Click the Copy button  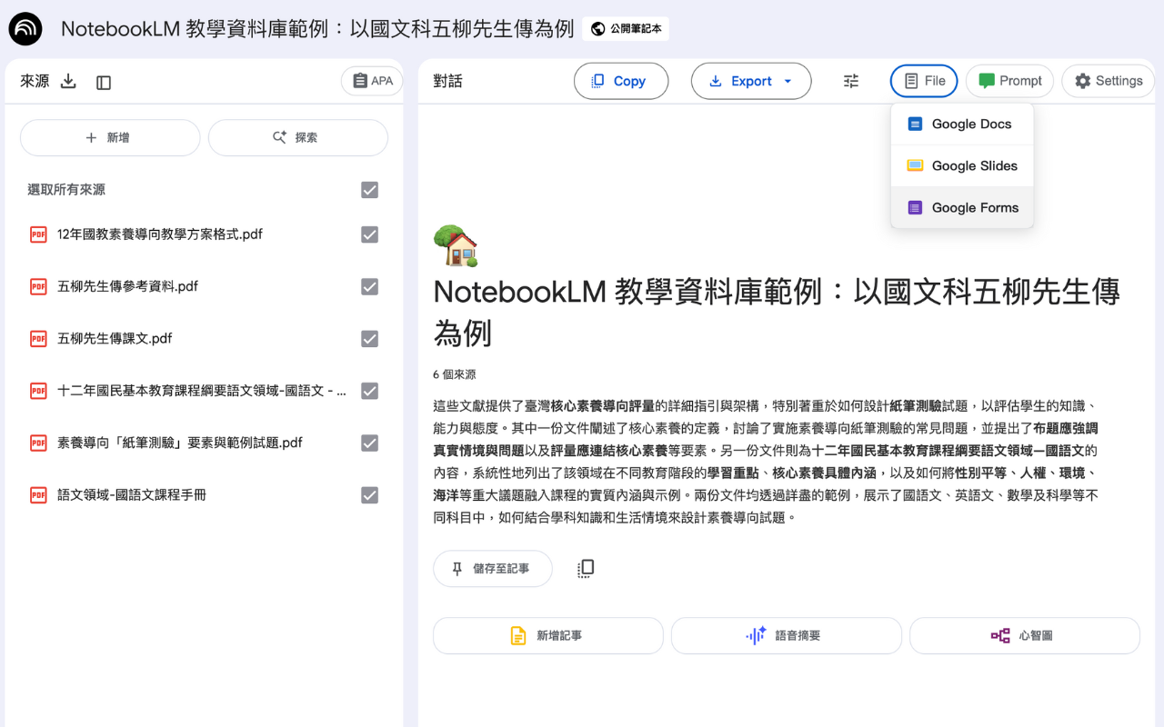pos(621,81)
